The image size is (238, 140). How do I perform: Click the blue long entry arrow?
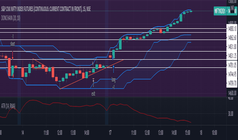coord(113,69)
